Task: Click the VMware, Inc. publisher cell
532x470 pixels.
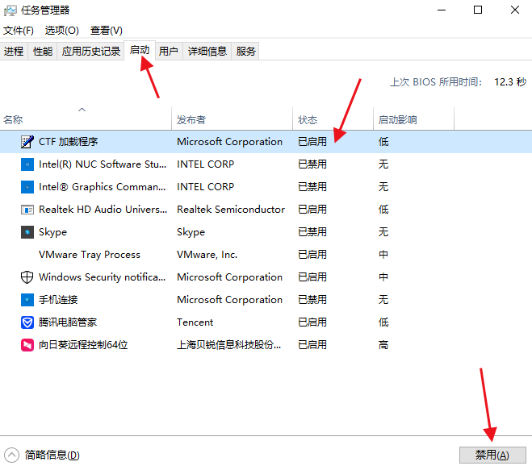Action: click(x=207, y=255)
